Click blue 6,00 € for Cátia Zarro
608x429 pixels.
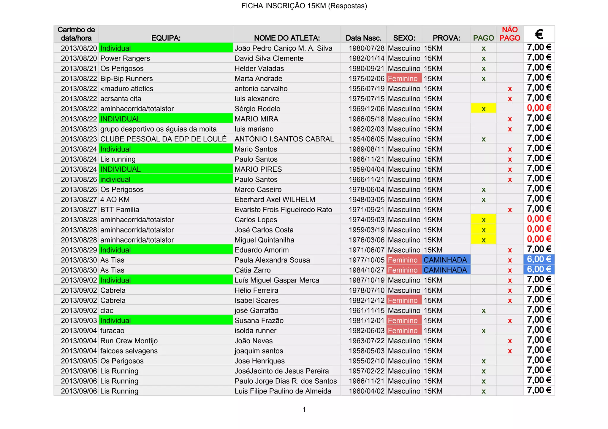point(539,269)
